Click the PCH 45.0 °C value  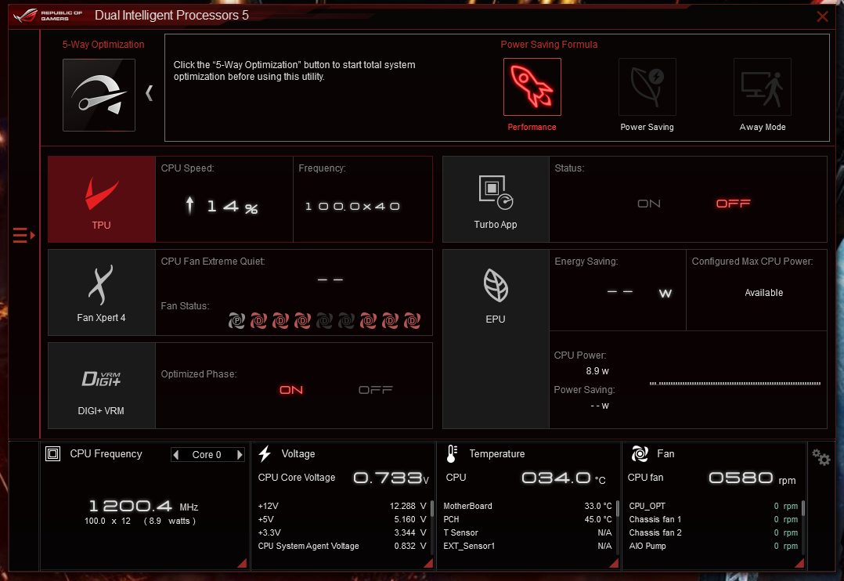[x=598, y=520]
